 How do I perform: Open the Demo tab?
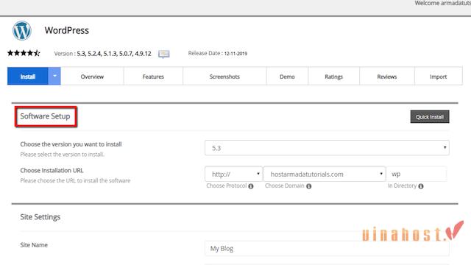click(287, 77)
